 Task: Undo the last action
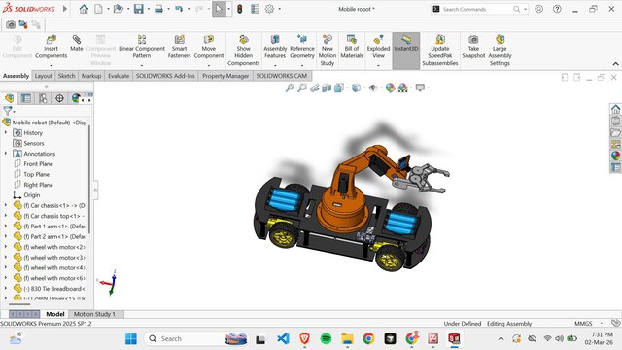click(x=179, y=9)
